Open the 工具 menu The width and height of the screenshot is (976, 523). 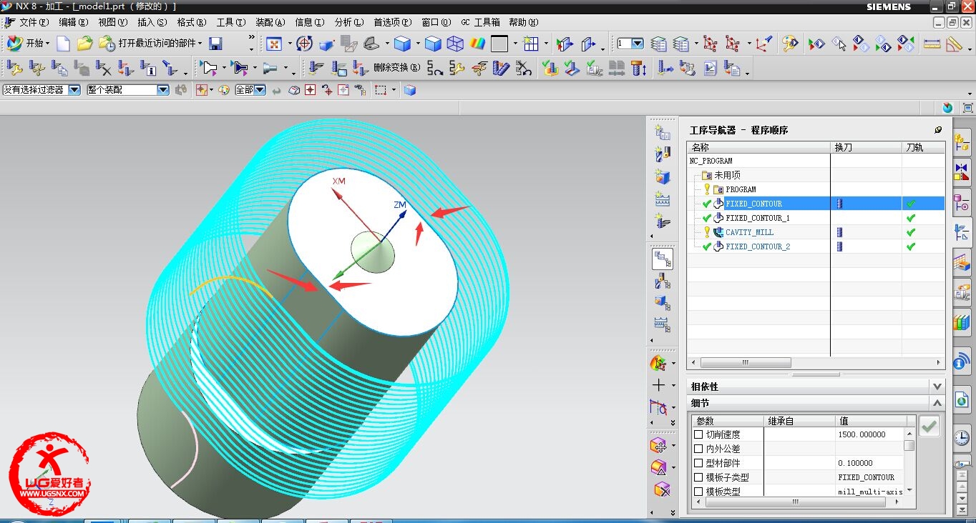pyautogui.click(x=230, y=22)
